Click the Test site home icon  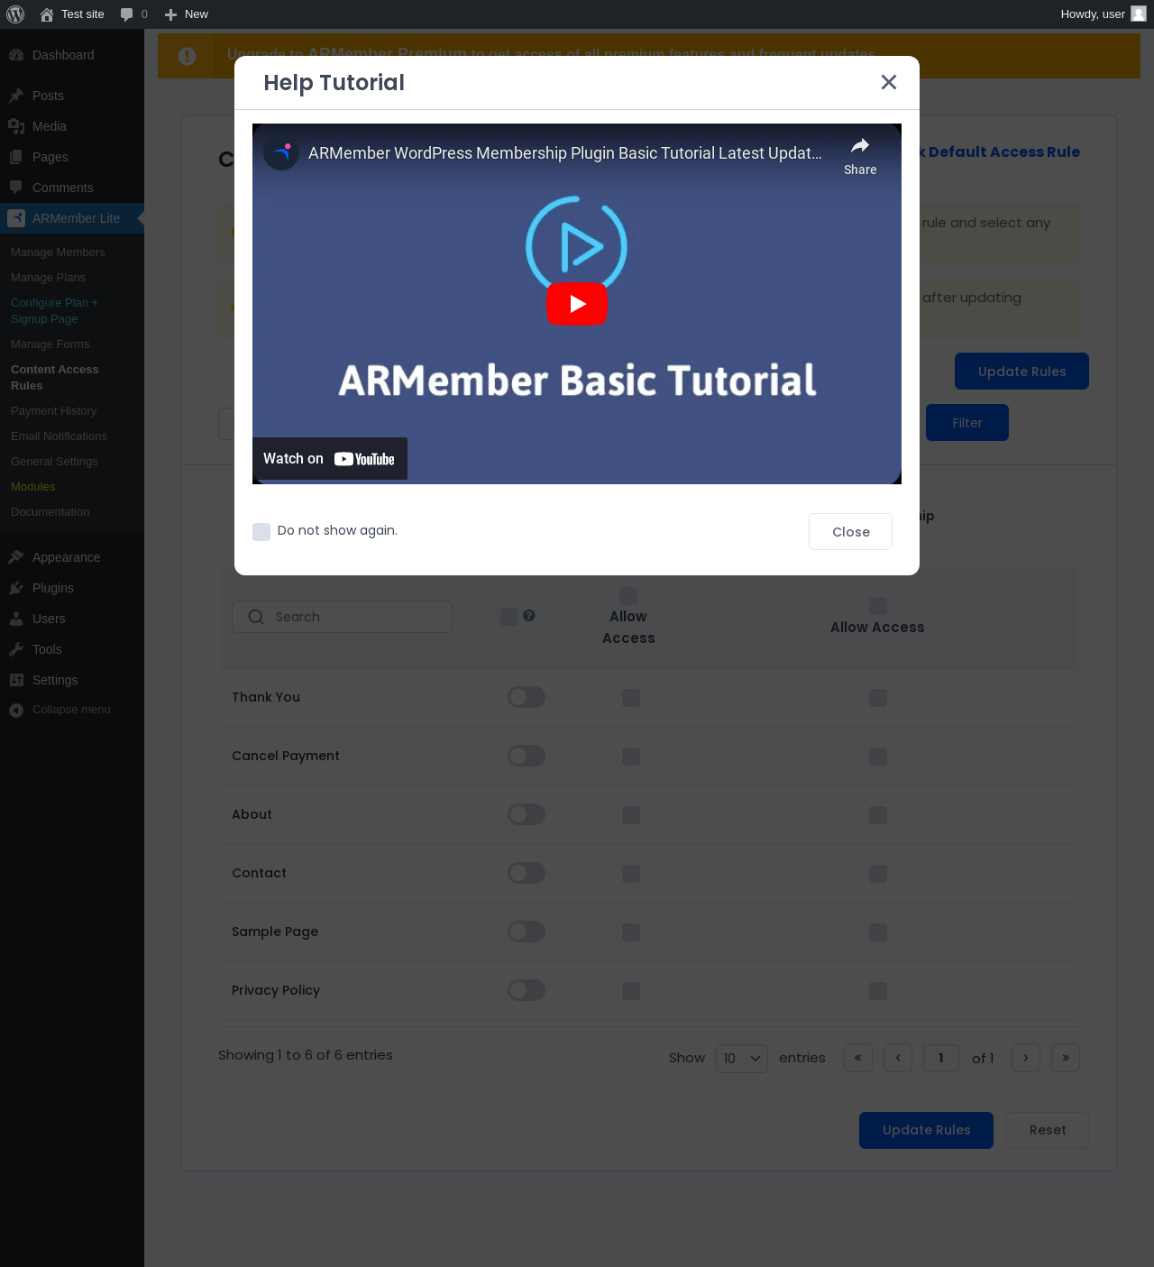(x=47, y=14)
